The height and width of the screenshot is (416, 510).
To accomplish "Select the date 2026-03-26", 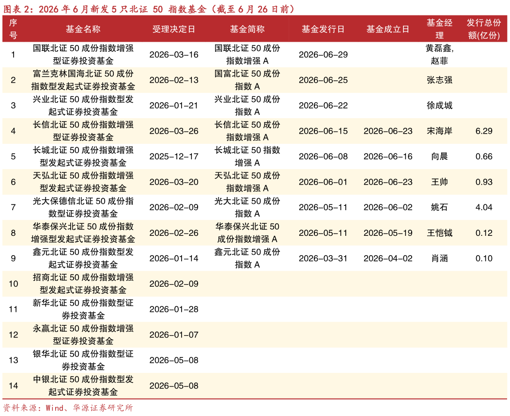I will [x=174, y=131].
